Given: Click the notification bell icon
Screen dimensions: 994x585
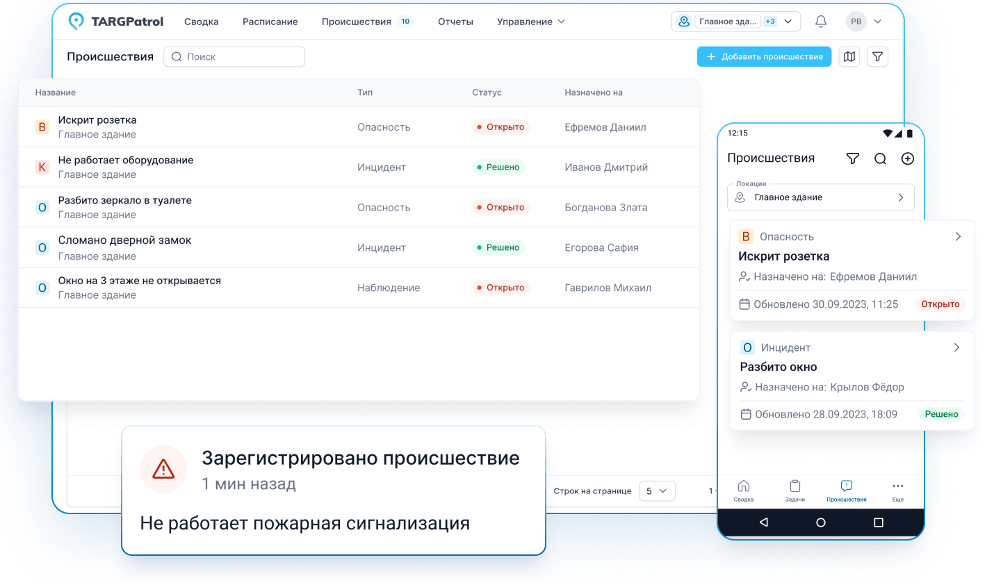Looking at the screenshot, I should [x=820, y=22].
